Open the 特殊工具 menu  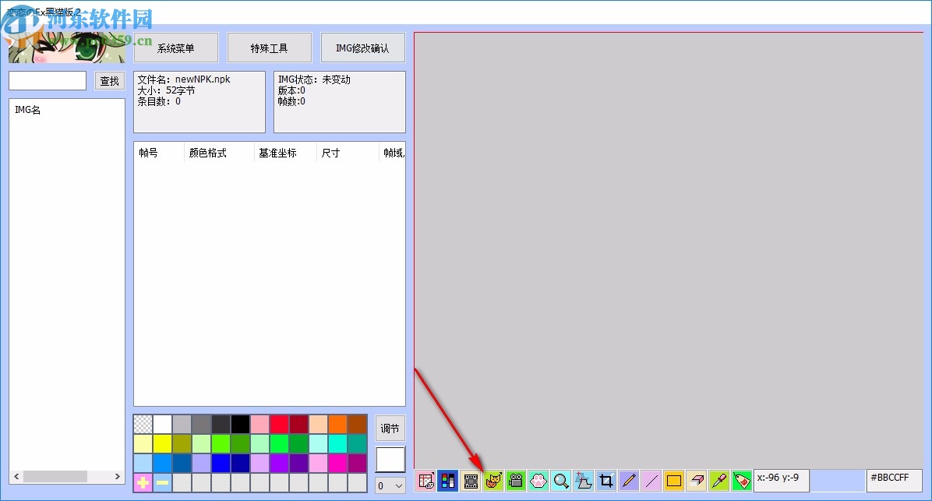[269, 47]
